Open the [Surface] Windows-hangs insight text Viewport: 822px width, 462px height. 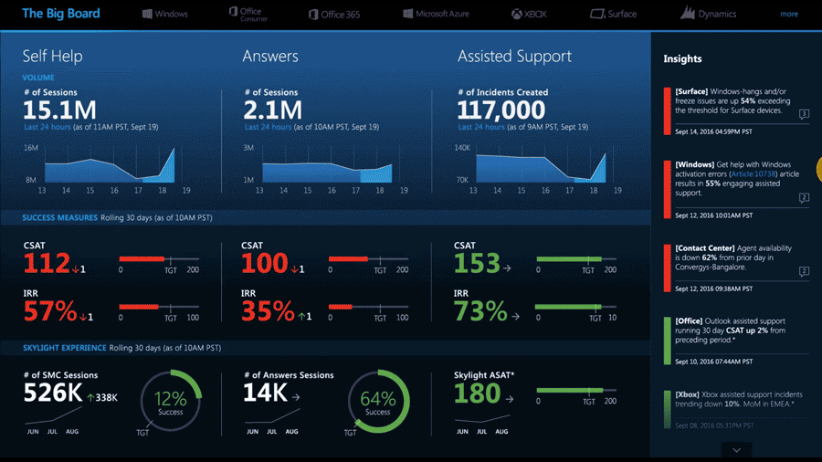pyautogui.click(x=732, y=101)
